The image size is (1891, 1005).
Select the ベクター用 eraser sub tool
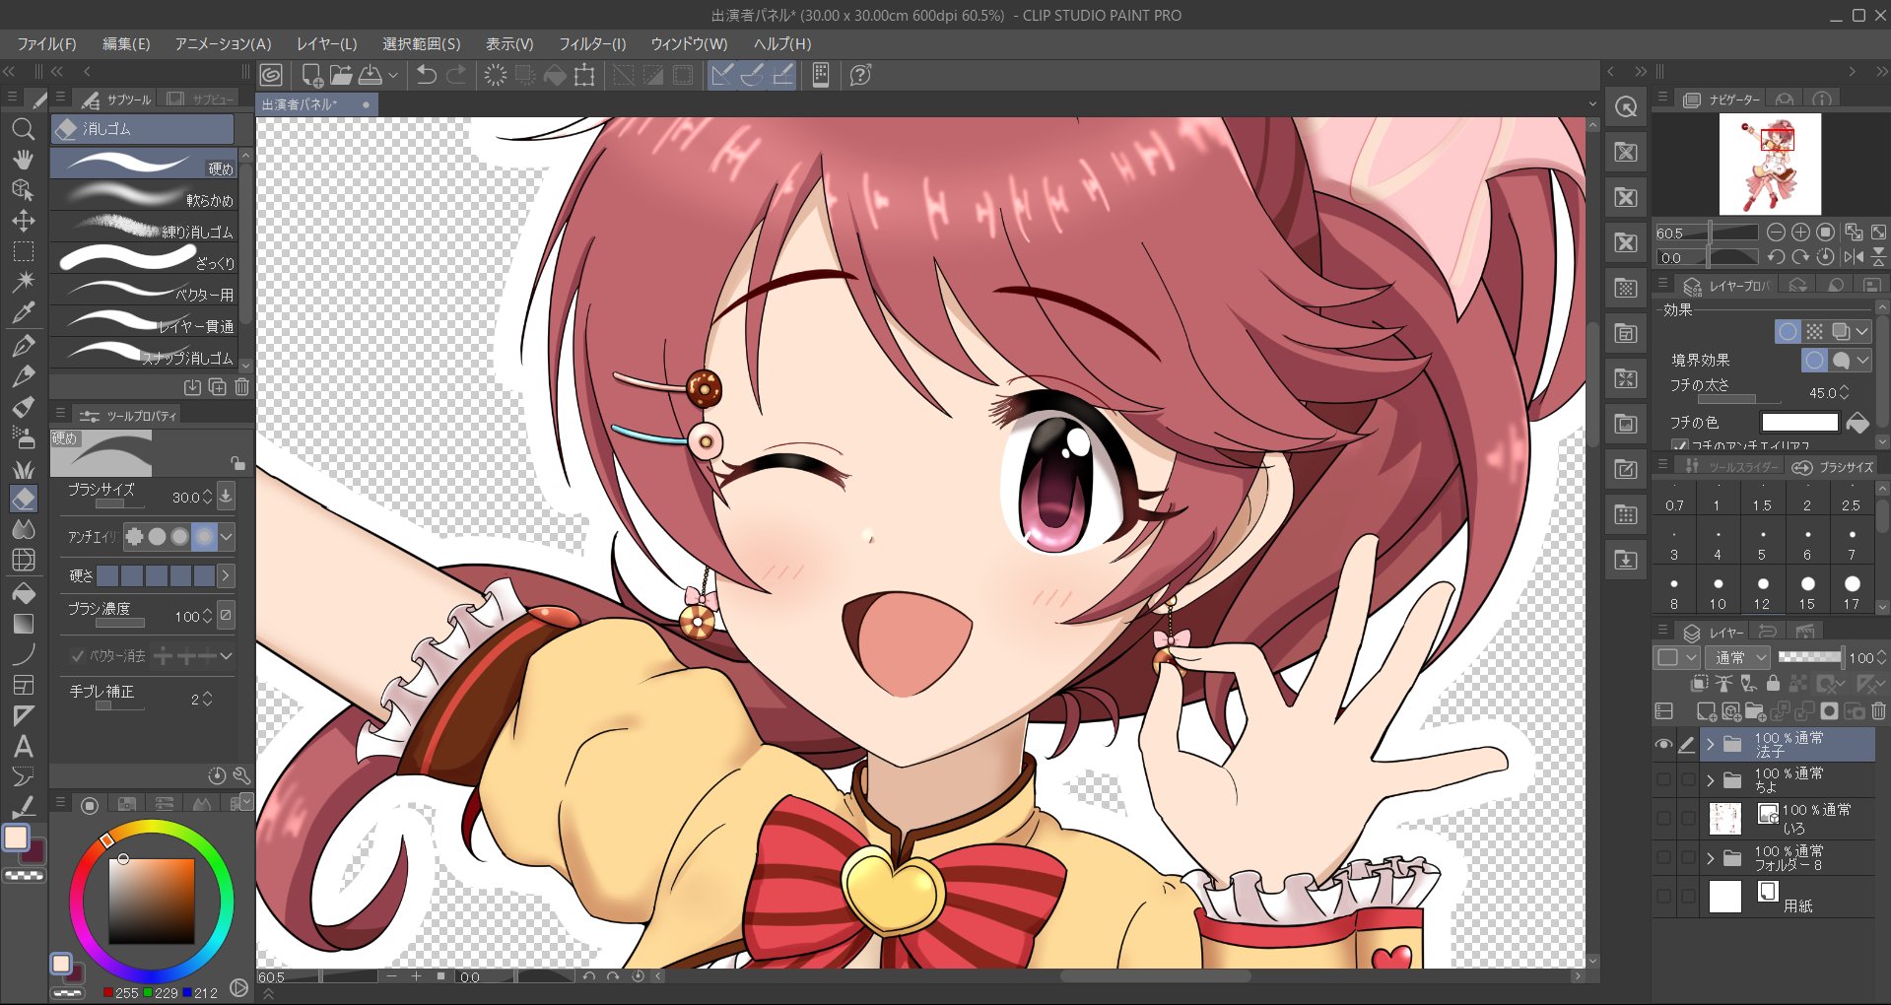145,290
